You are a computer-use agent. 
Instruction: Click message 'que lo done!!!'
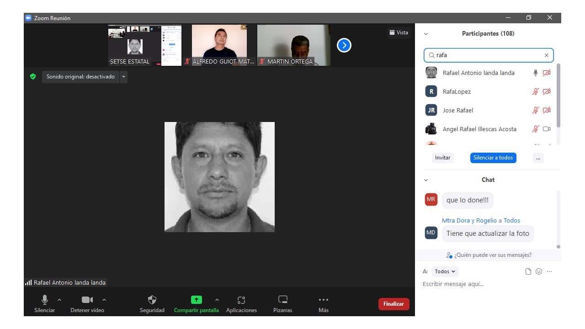468,200
